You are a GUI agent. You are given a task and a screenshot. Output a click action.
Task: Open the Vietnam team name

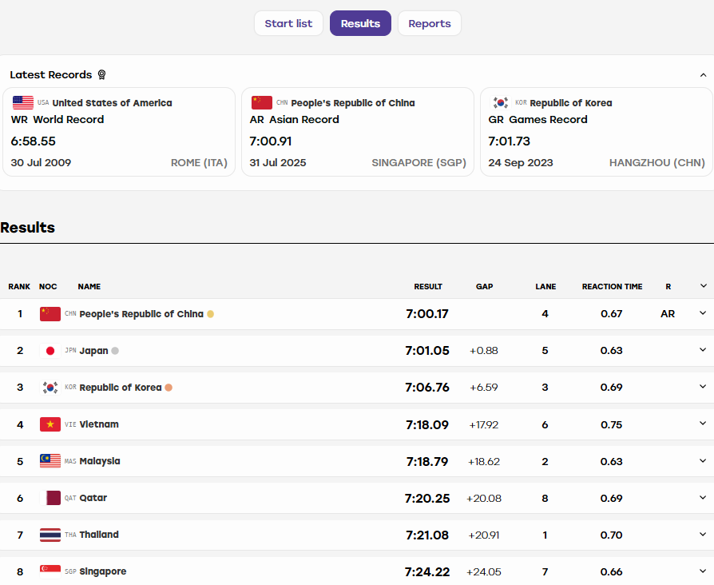pos(99,424)
